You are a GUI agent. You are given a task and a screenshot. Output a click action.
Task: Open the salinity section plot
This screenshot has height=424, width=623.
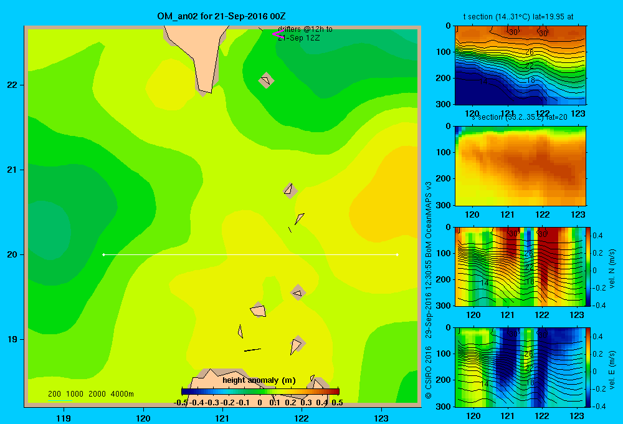[x=520, y=166]
